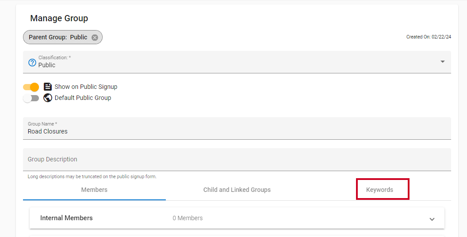
Task: Select the Classification value Public
Action: tap(47, 65)
